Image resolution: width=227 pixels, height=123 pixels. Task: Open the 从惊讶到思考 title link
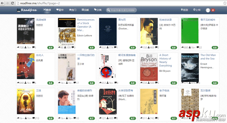(125, 90)
